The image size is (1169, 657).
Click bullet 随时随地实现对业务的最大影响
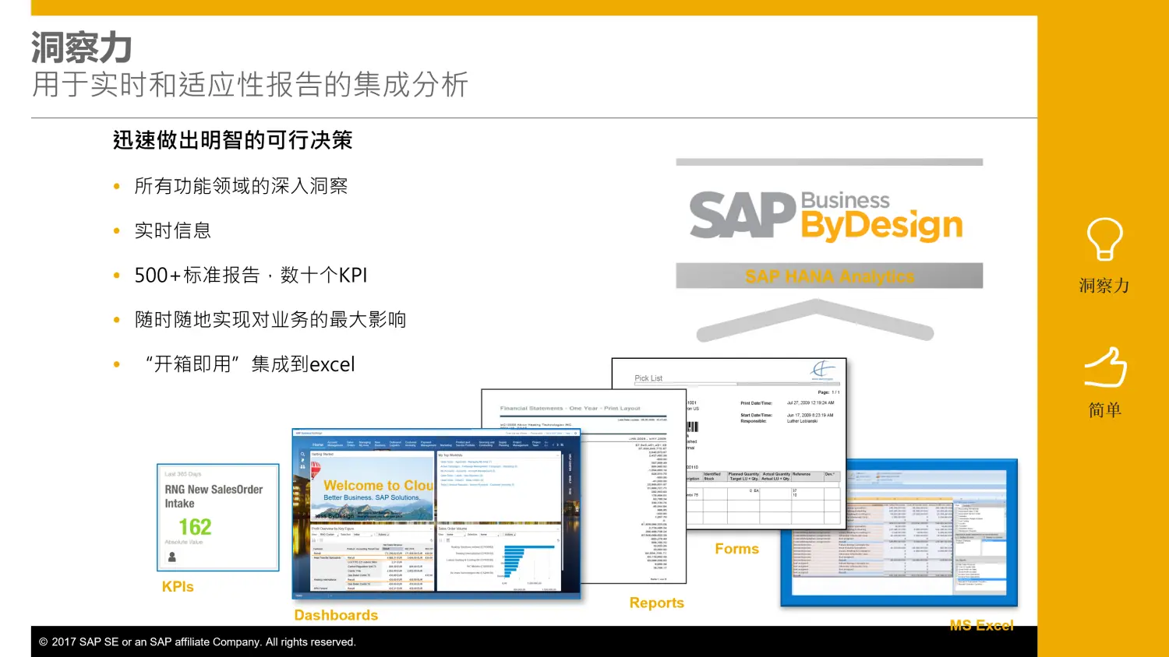(x=270, y=319)
